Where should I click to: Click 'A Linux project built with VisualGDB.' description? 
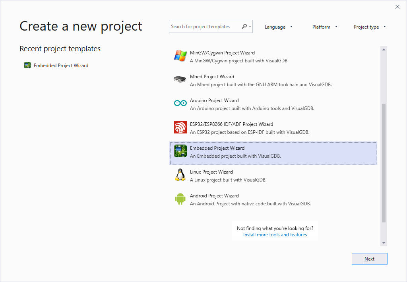(x=228, y=180)
